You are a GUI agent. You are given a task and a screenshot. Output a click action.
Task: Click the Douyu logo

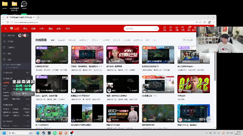[15, 28]
